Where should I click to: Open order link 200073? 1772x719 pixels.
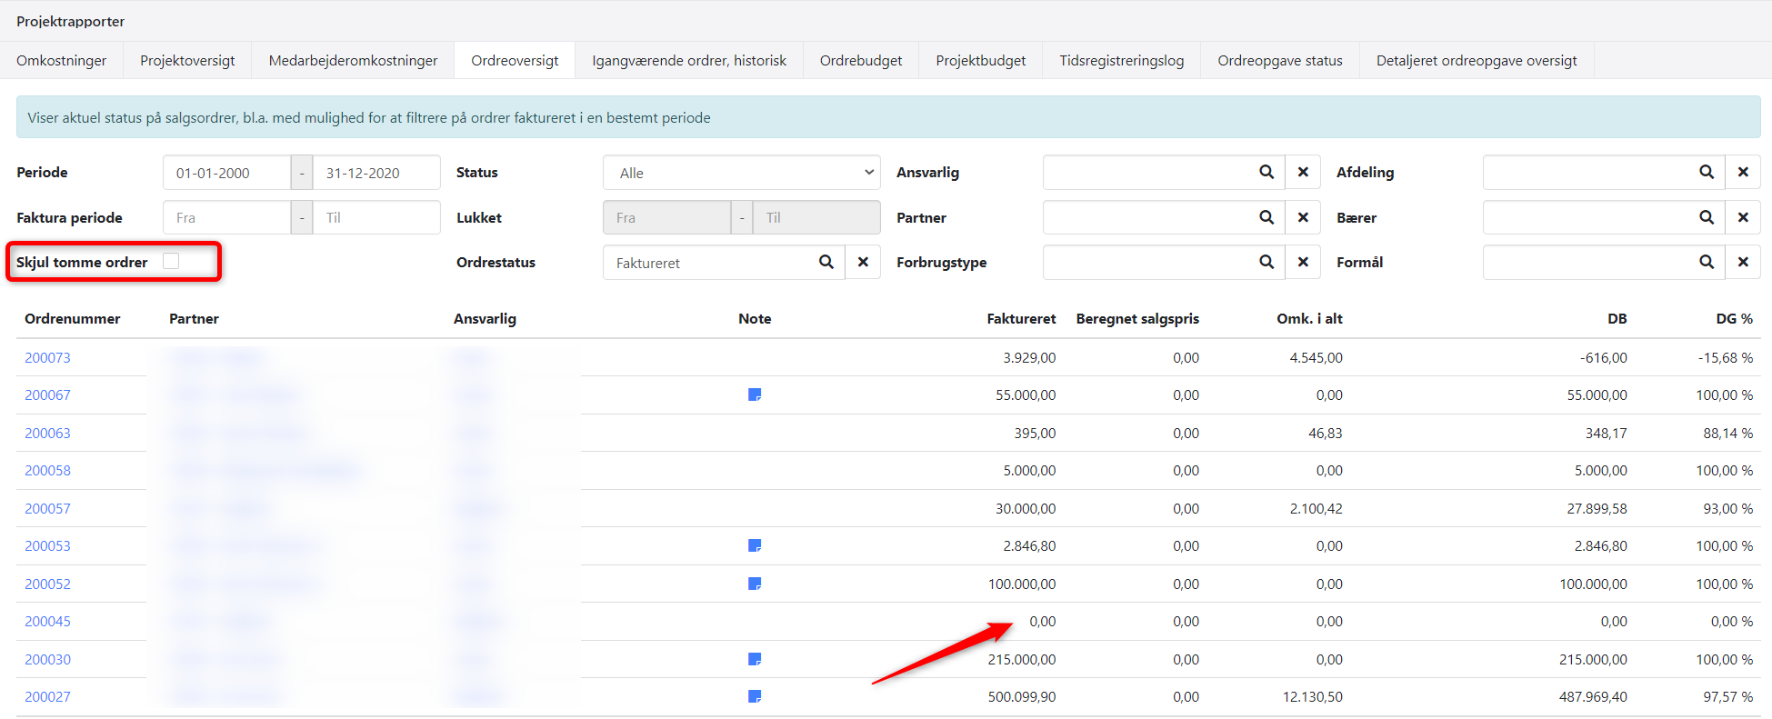click(47, 358)
